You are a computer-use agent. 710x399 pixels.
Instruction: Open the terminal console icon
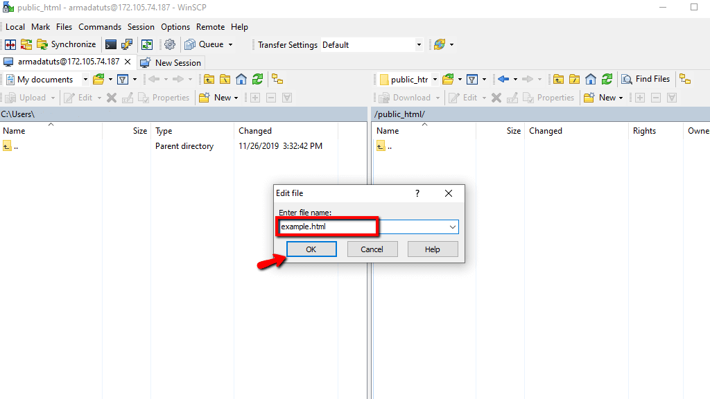(111, 44)
